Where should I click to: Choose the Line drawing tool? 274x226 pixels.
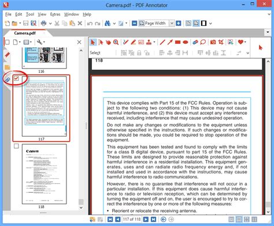click(x=162, y=42)
